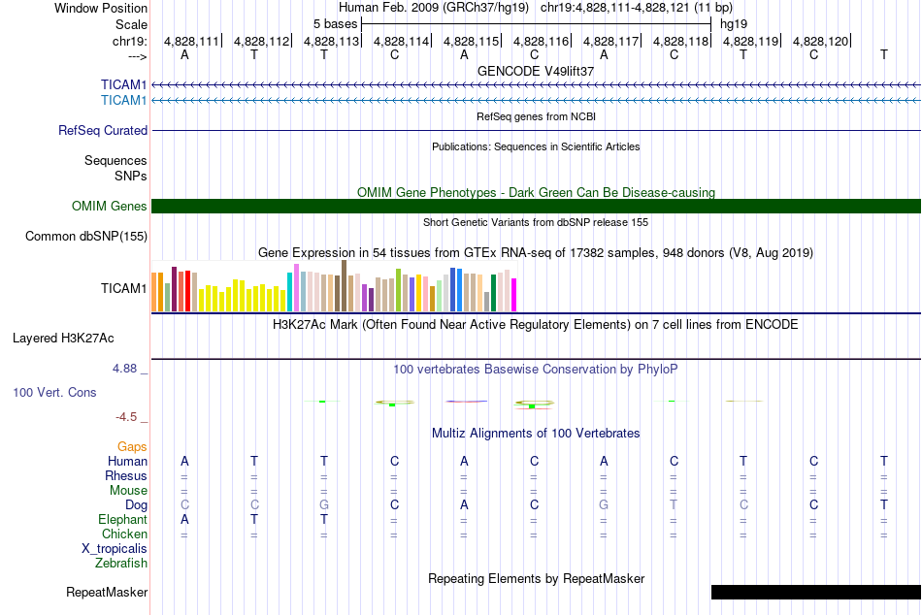Click the 100 Vert. Cons track label
The height and width of the screenshot is (615, 922).
54,393
